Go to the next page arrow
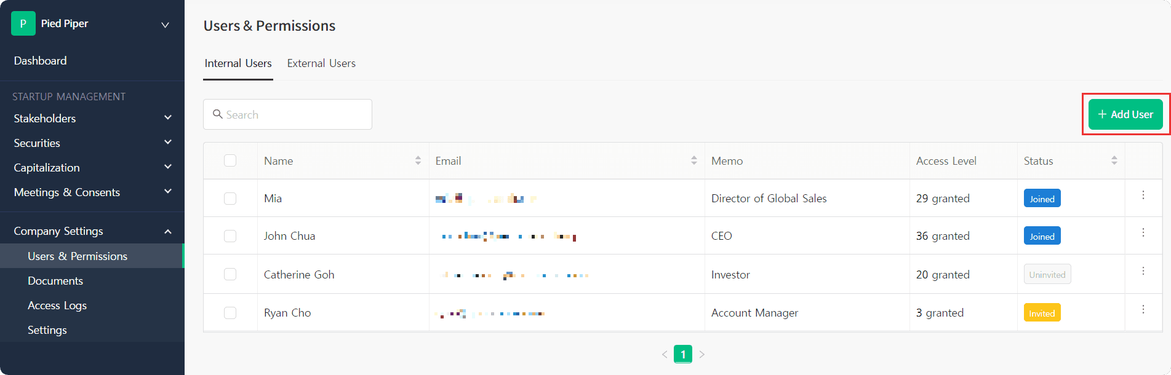The image size is (1171, 375). point(702,355)
